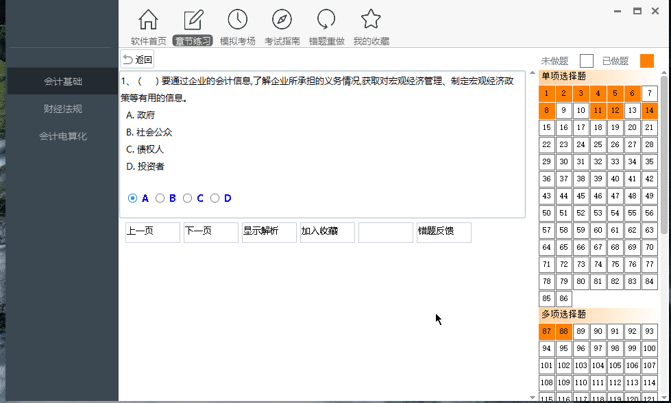Select answer option C
Viewport: 671px width, 403px height.
pos(187,198)
